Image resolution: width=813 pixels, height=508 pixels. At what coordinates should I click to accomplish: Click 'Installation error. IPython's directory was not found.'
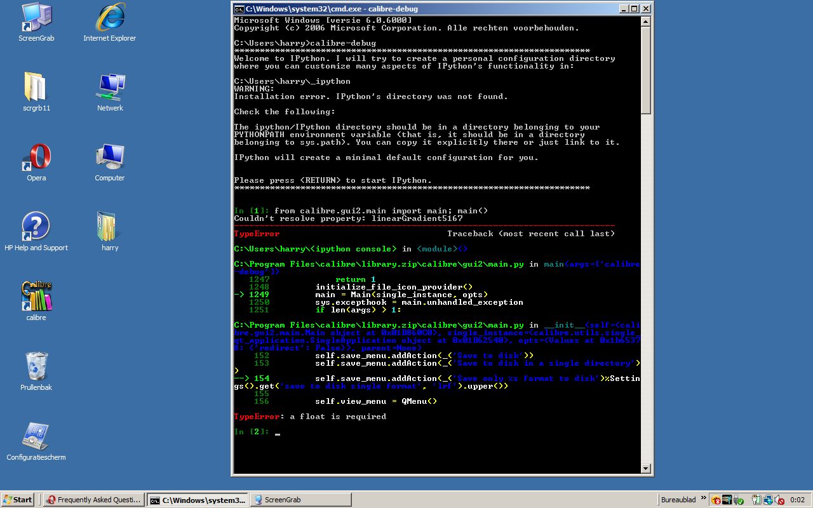coord(371,97)
